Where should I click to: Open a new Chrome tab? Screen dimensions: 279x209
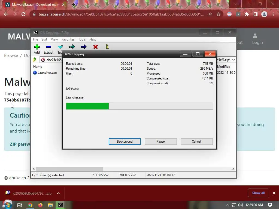point(74,5)
